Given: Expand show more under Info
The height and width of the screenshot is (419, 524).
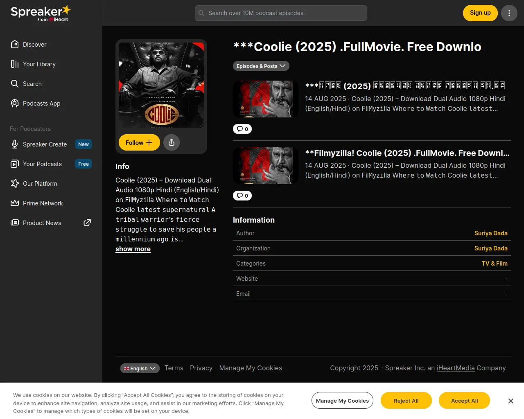Looking at the screenshot, I should [x=133, y=249].
